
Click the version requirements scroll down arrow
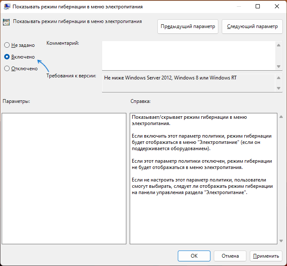click(x=279, y=88)
